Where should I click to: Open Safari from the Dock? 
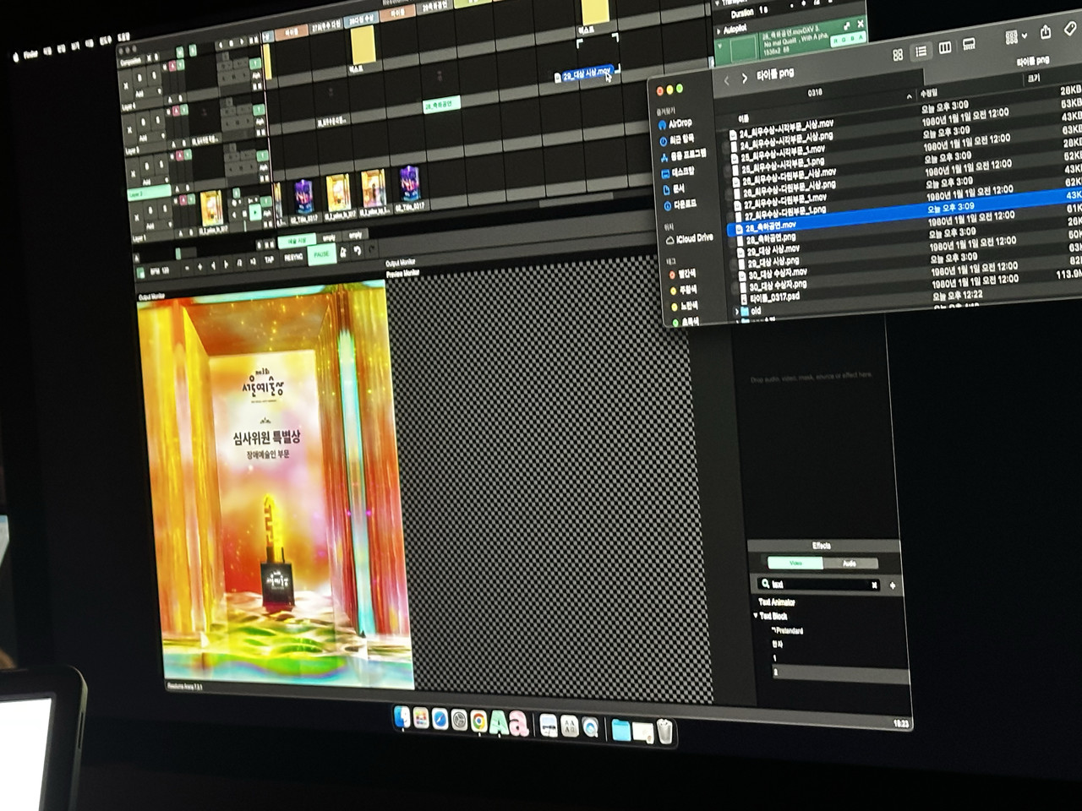(440, 719)
